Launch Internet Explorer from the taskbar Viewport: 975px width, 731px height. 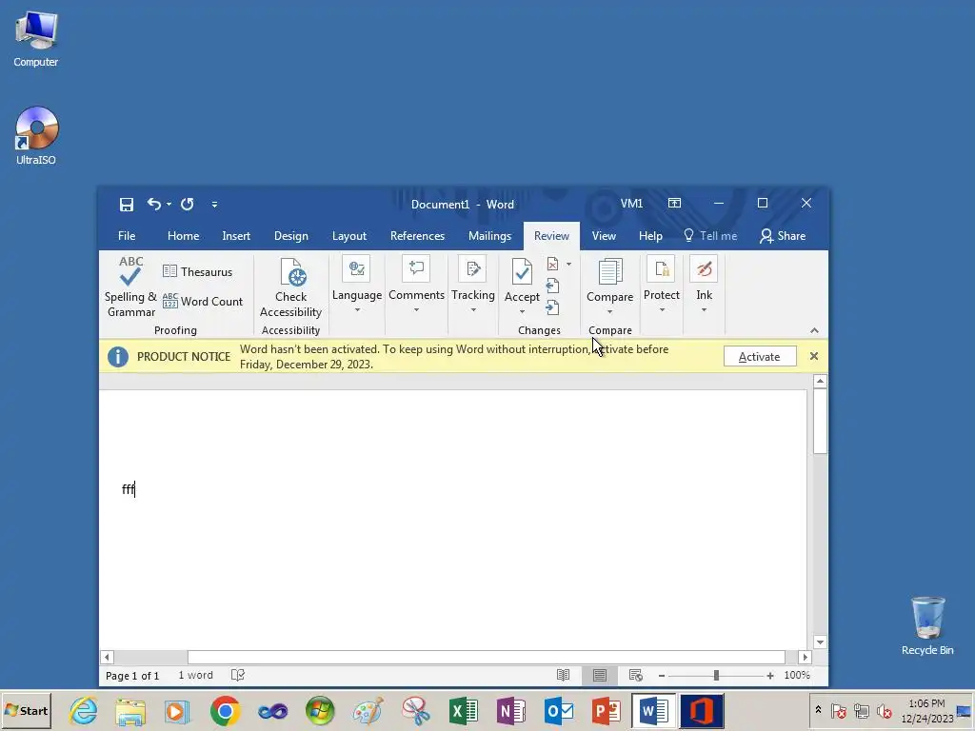tap(84, 710)
